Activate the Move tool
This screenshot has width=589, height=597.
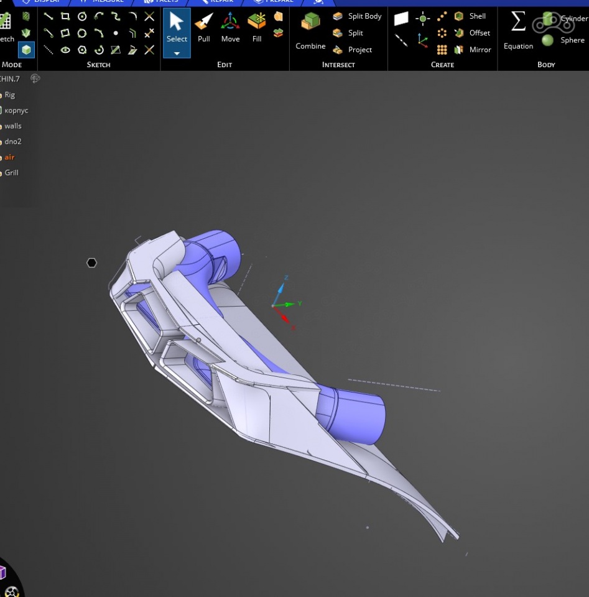pos(230,27)
